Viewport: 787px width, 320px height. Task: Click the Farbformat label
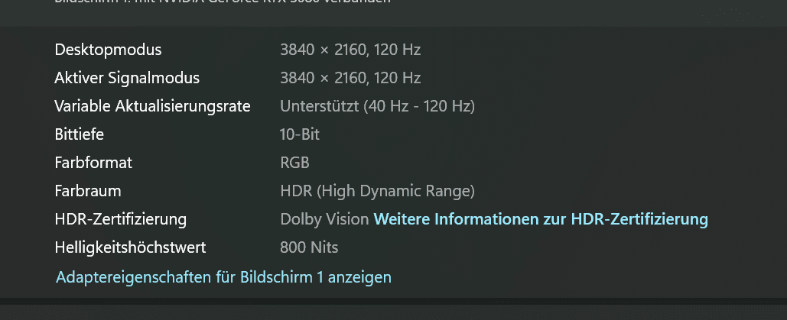click(93, 163)
